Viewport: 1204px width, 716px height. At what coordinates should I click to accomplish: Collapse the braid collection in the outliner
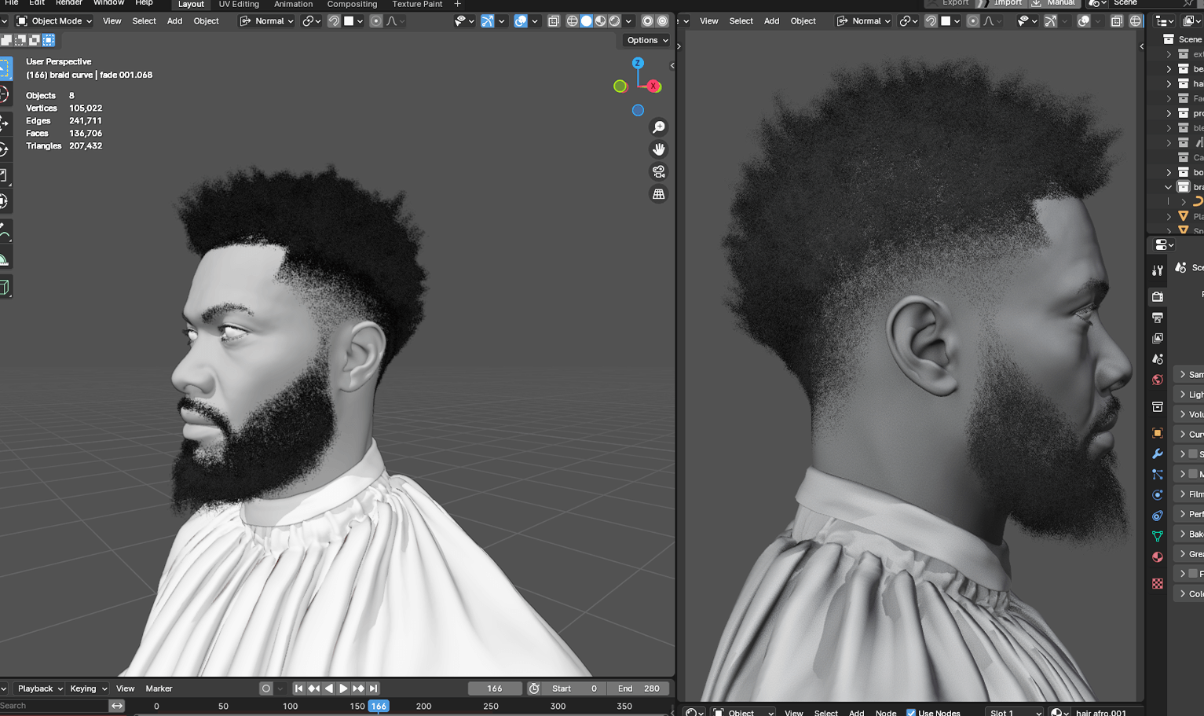click(1168, 187)
